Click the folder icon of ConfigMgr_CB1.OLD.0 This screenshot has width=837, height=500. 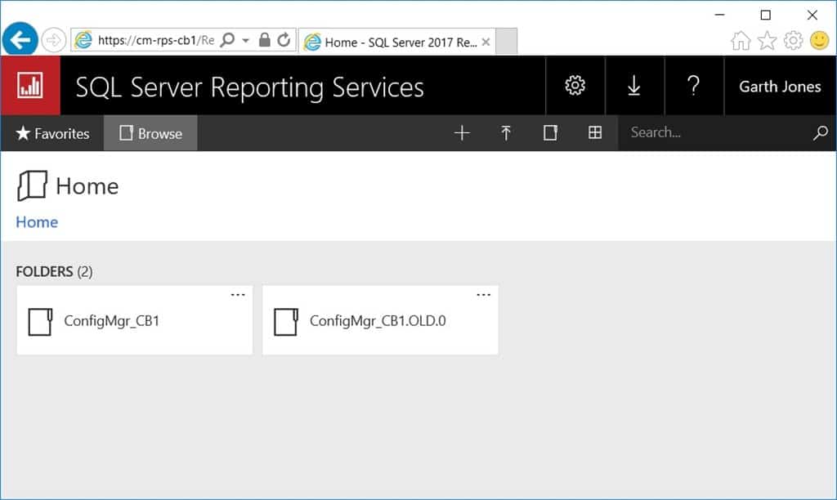(x=285, y=322)
